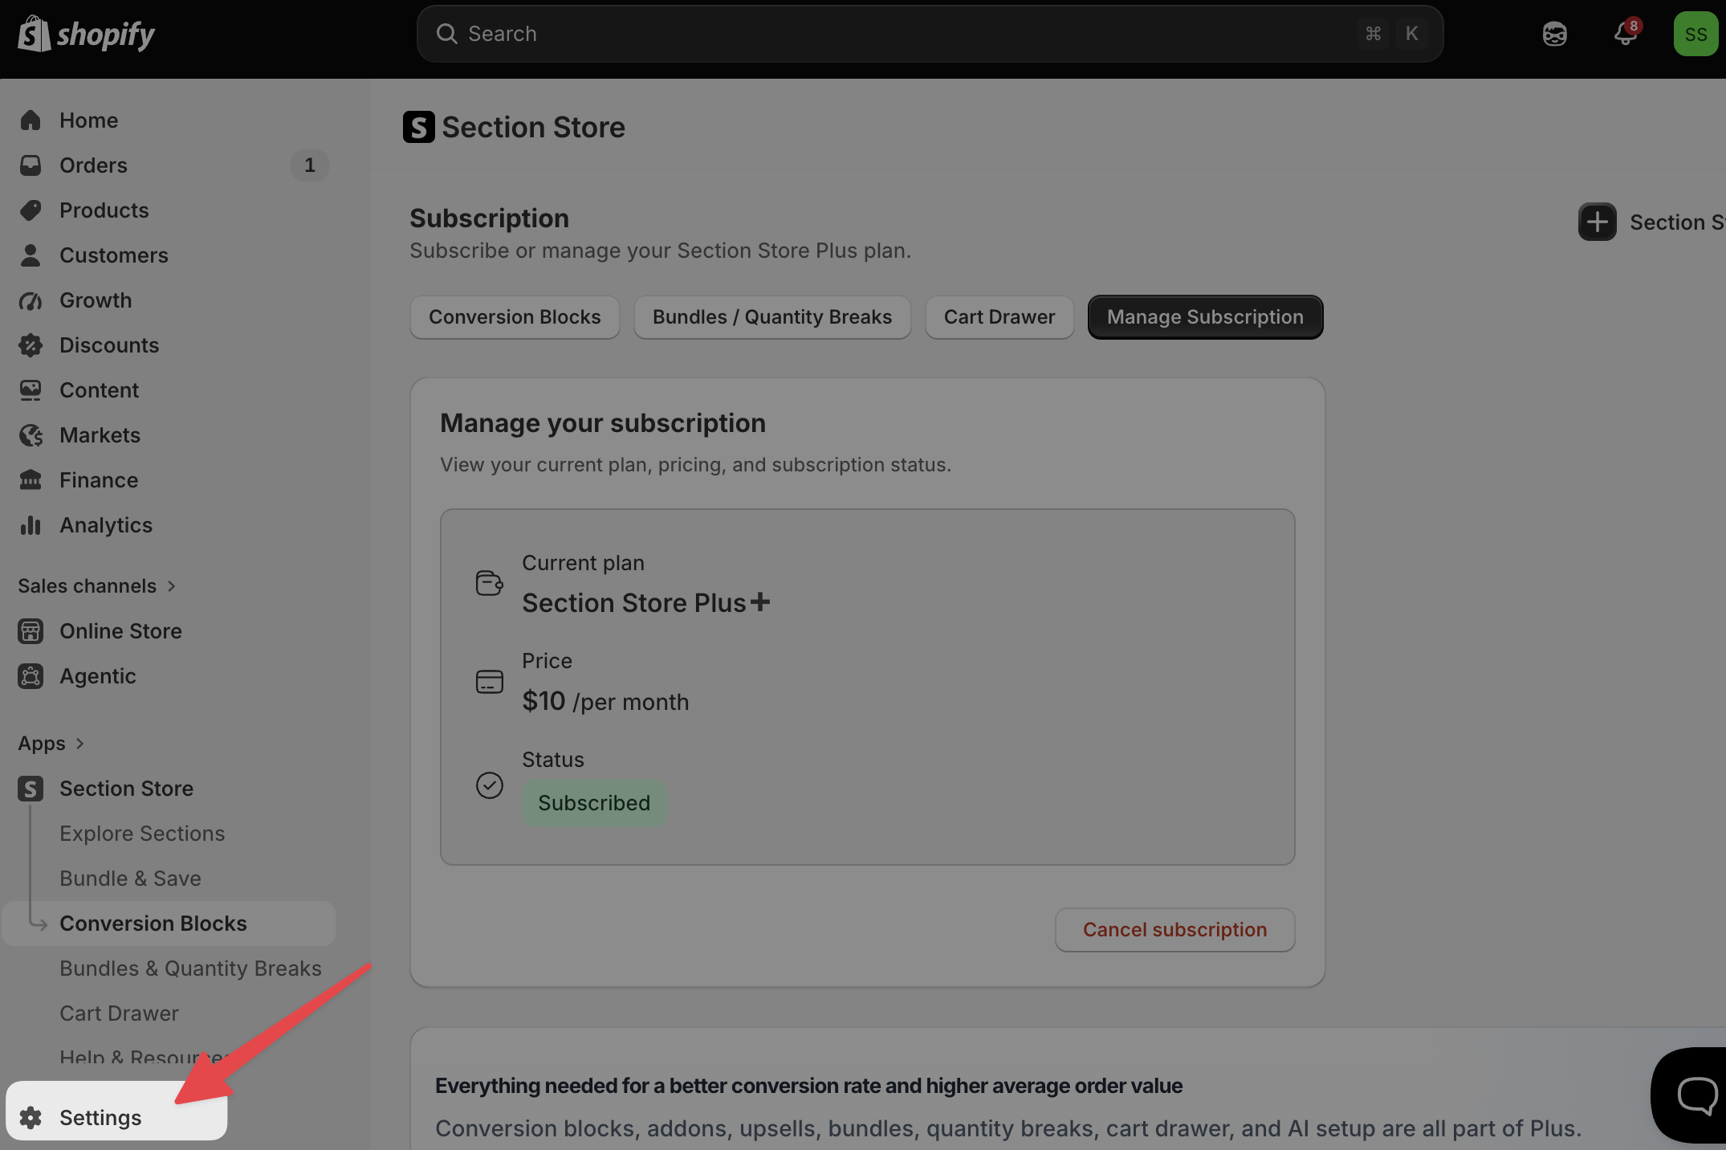
Task: Click the Agentic channel icon
Action: click(x=31, y=676)
